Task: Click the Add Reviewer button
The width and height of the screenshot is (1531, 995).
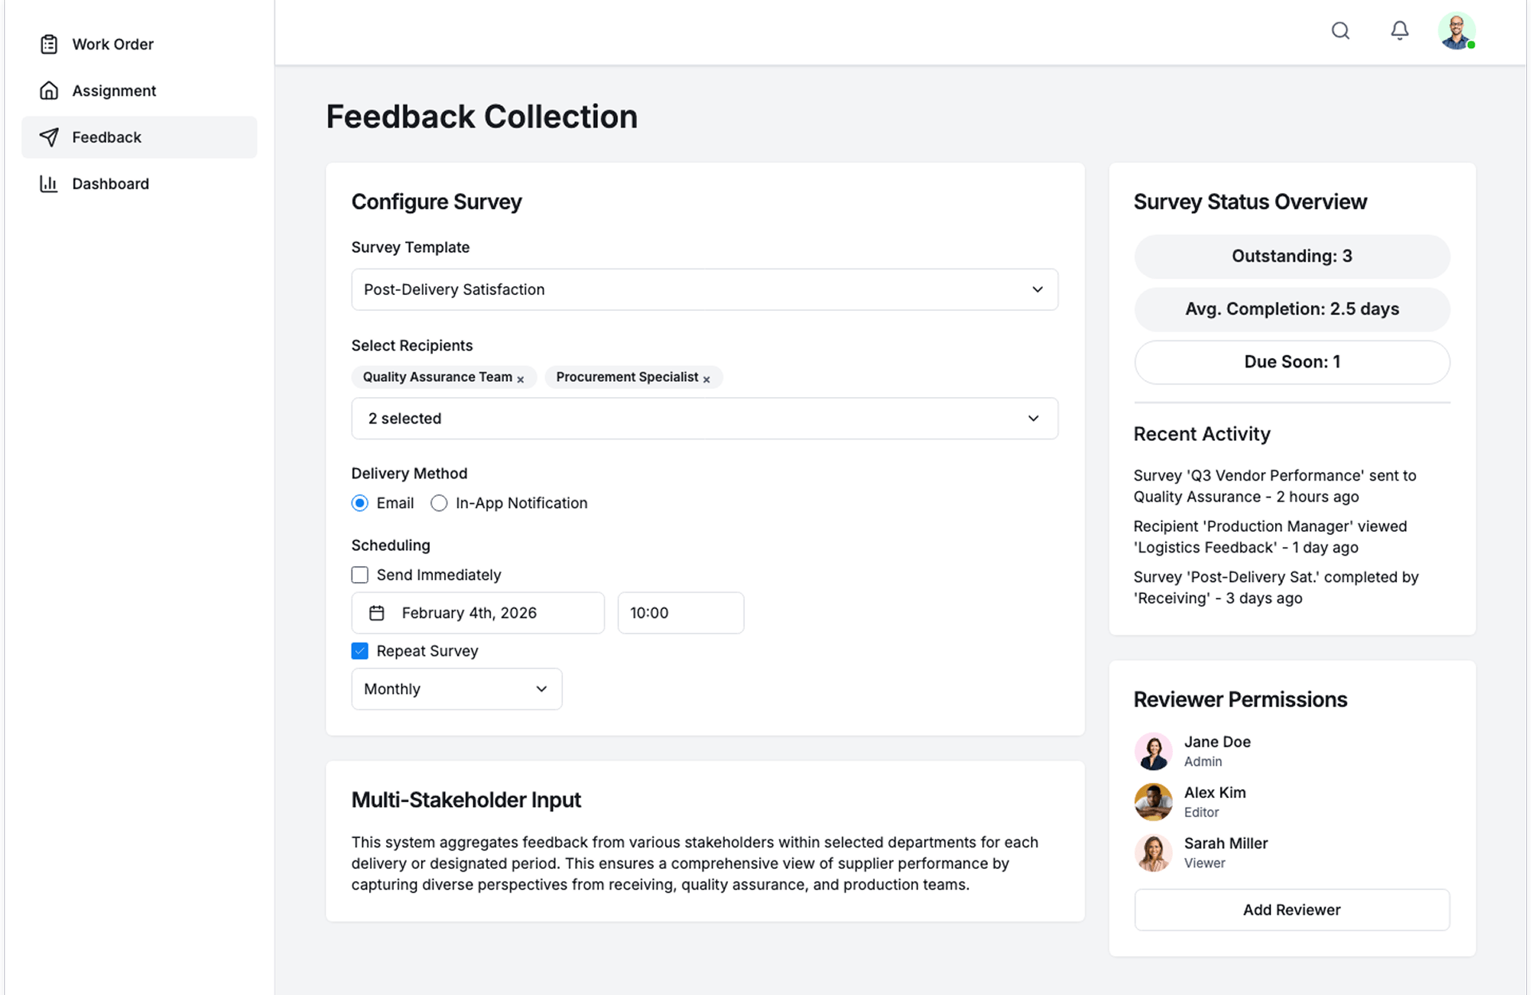Action: pyautogui.click(x=1291, y=910)
